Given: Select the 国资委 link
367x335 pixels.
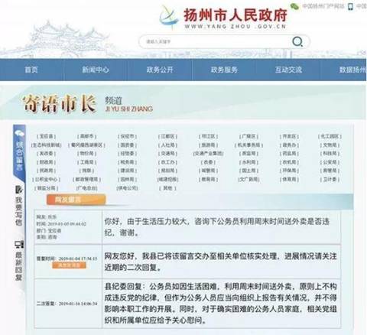Looking at the screenshot, I should (127, 145).
